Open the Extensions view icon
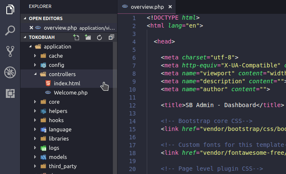286x174 pixels. [x=10, y=93]
